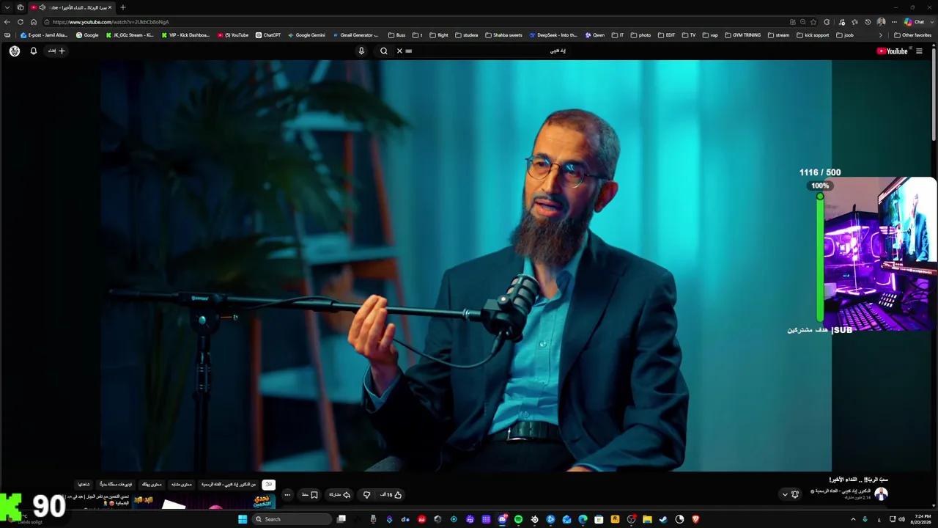Open the YouTube hamburger guide menu
This screenshot has height=528, width=938.
coord(919,51)
